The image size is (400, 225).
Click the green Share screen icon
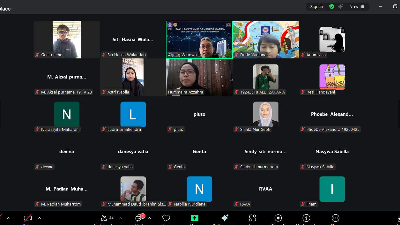(194, 218)
